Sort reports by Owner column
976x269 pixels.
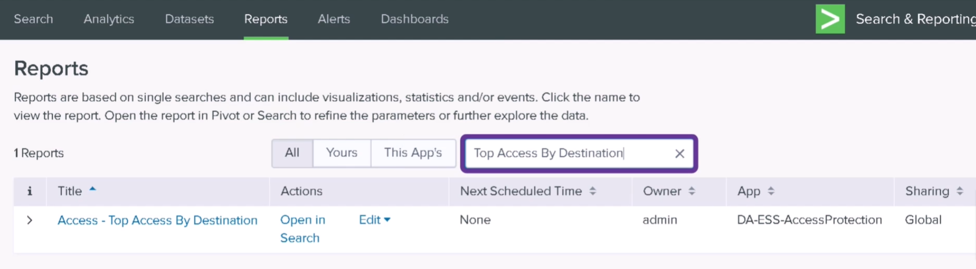tap(692, 191)
